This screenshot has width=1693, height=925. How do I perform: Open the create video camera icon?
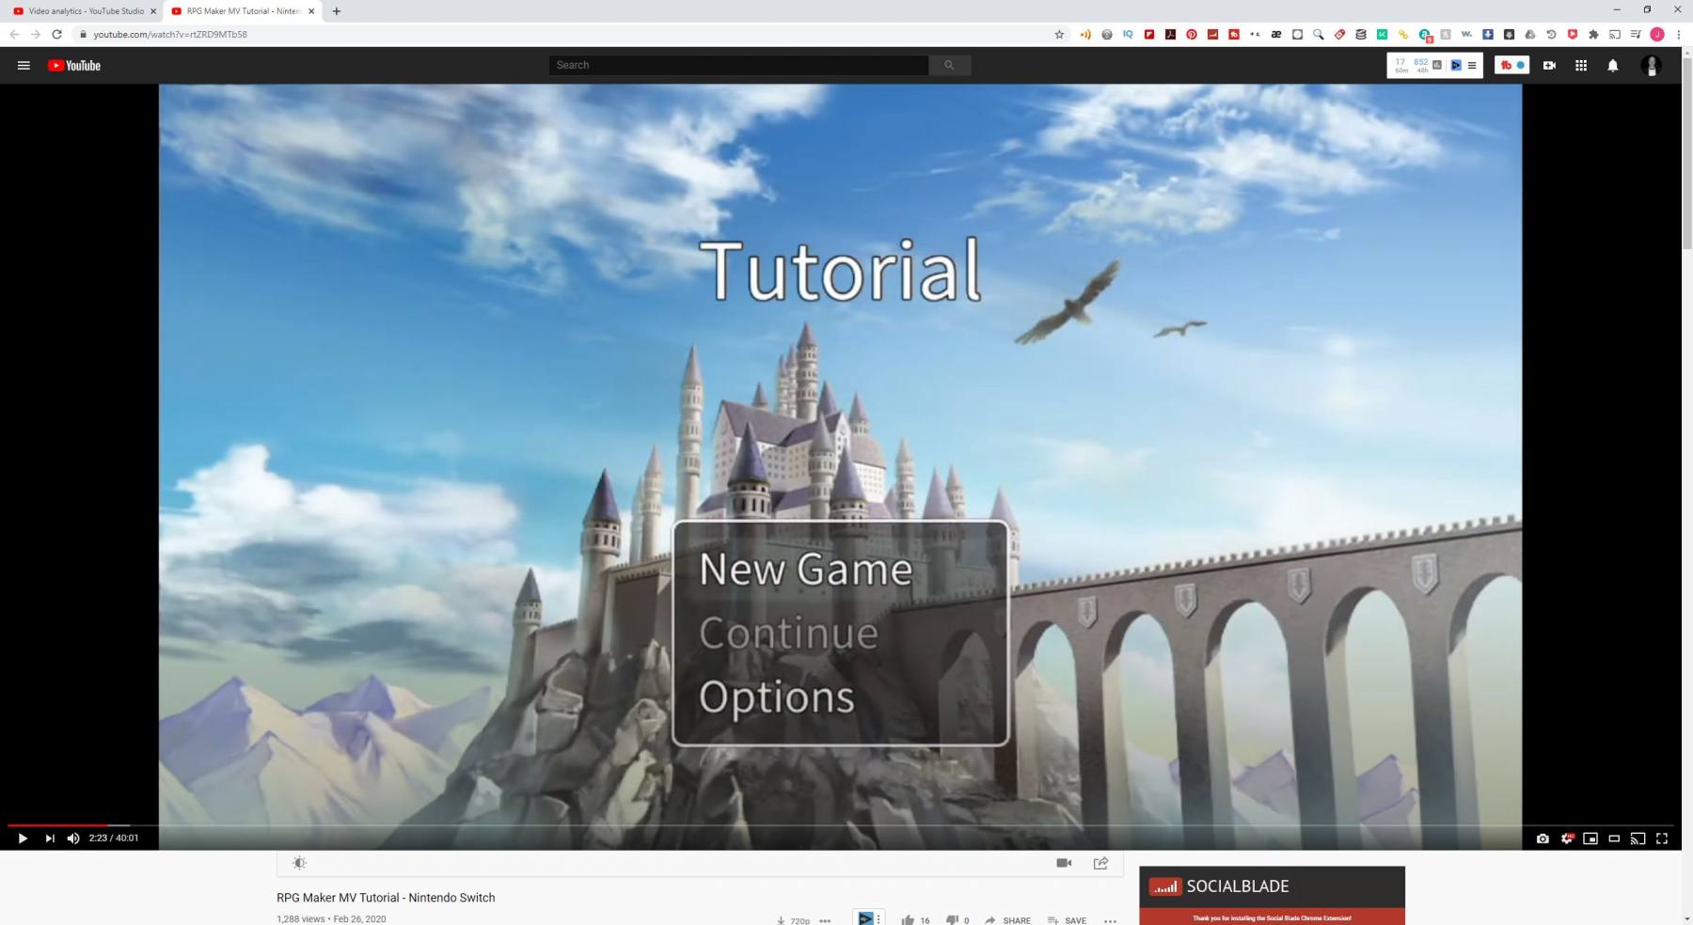click(x=1549, y=66)
